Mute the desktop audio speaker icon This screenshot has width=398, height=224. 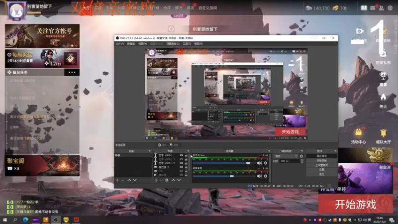(x=259, y=176)
